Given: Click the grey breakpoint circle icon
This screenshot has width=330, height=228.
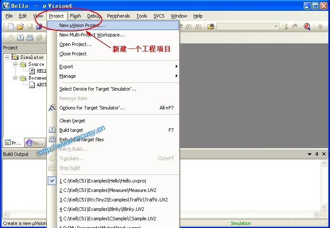Looking at the screenshot, I should click(320, 27).
